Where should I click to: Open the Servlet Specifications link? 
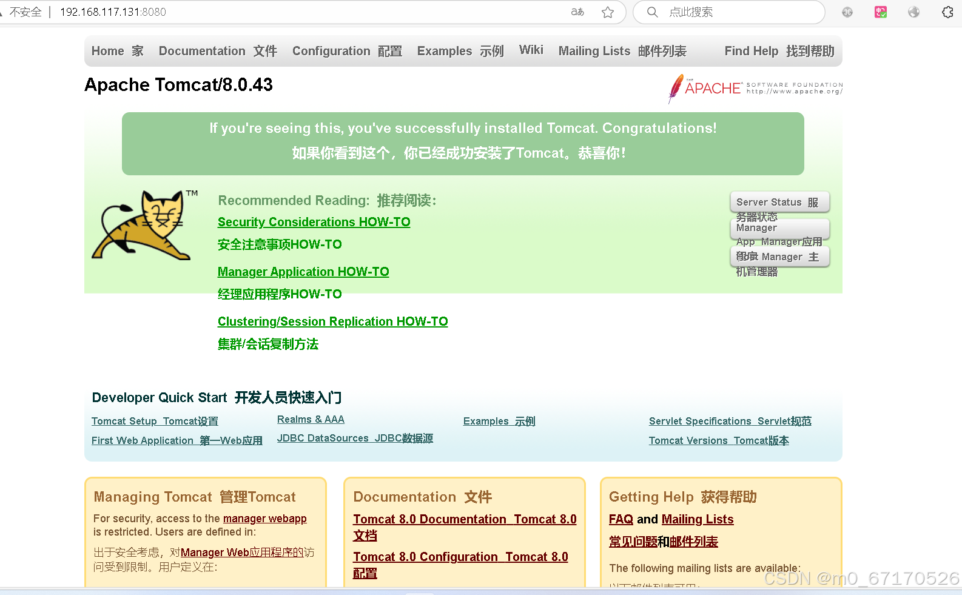pyautogui.click(x=730, y=421)
